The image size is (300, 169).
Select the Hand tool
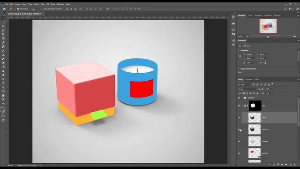(3, 95)
